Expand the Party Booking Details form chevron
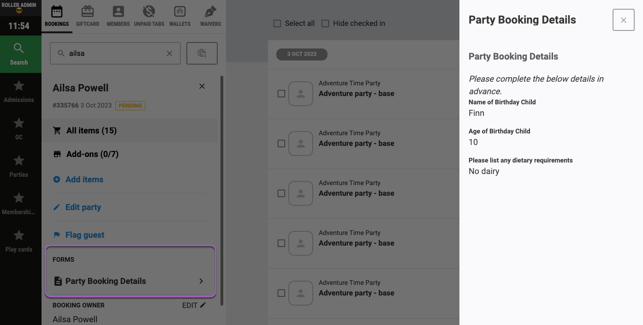This screenshot has width=643, height=325. (x=201, y=281)
